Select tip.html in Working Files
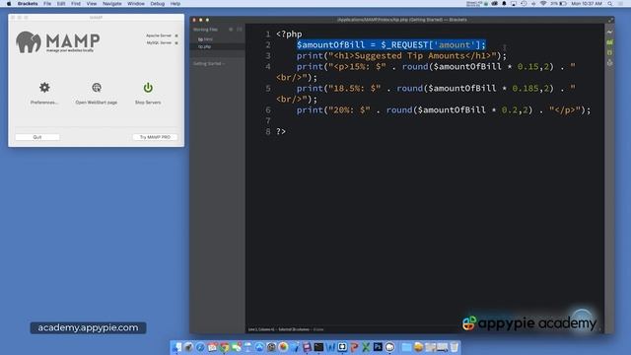 217,39
